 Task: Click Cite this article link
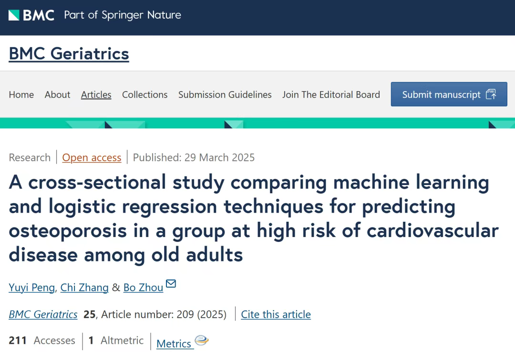276,314
